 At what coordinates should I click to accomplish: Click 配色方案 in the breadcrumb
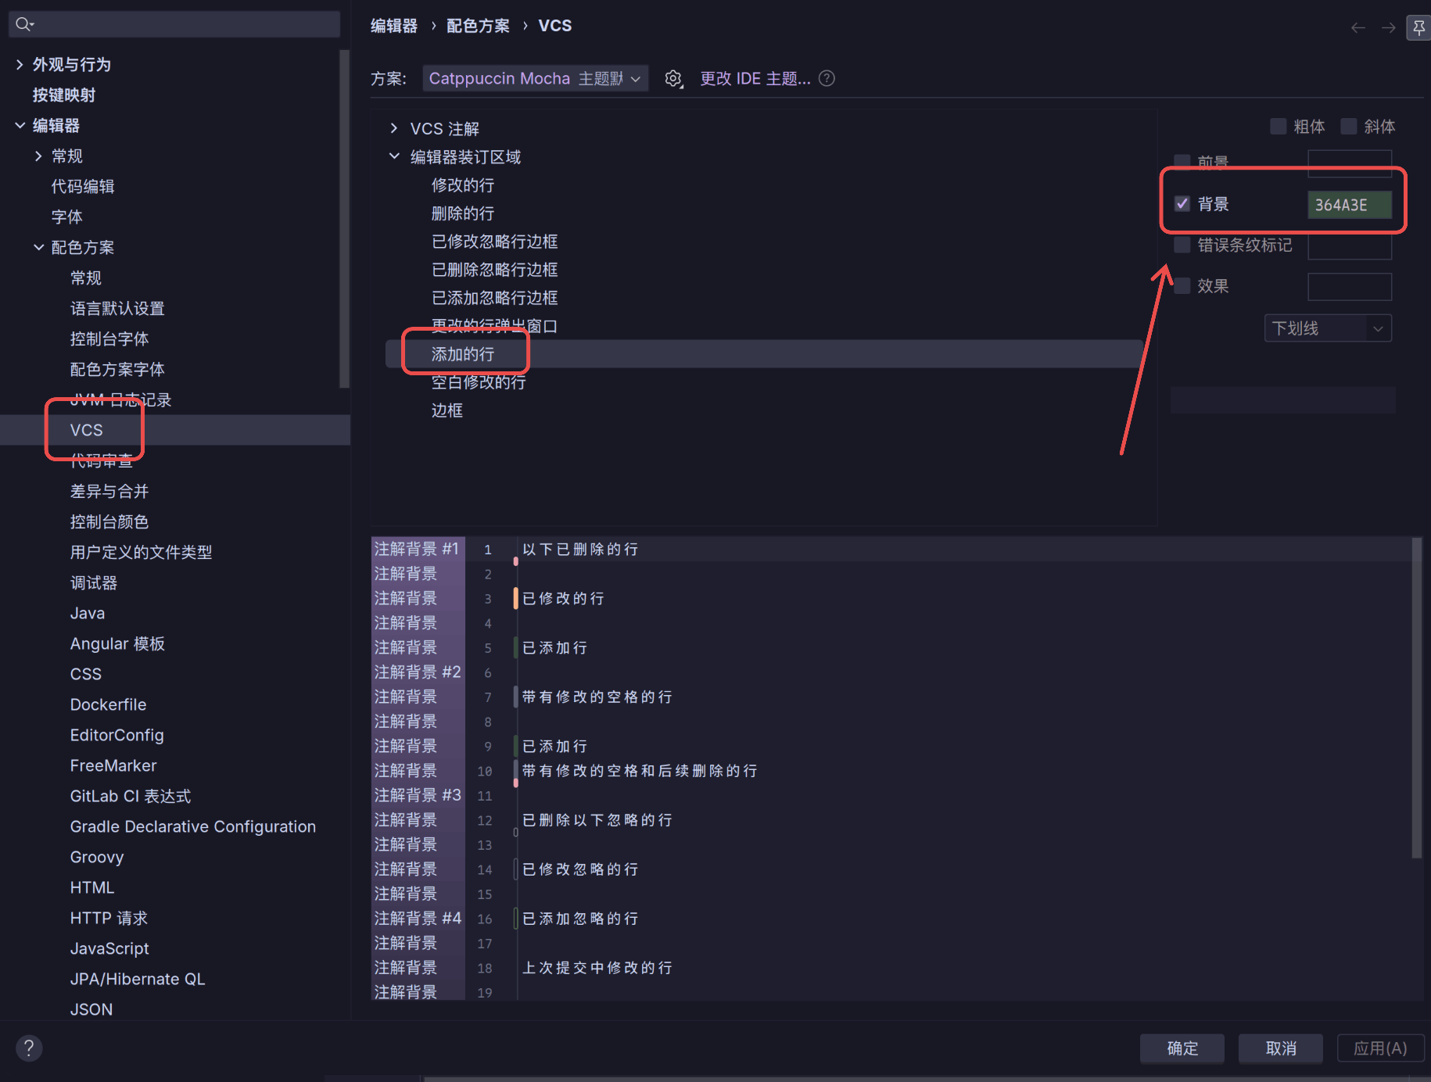coord(478,26)
